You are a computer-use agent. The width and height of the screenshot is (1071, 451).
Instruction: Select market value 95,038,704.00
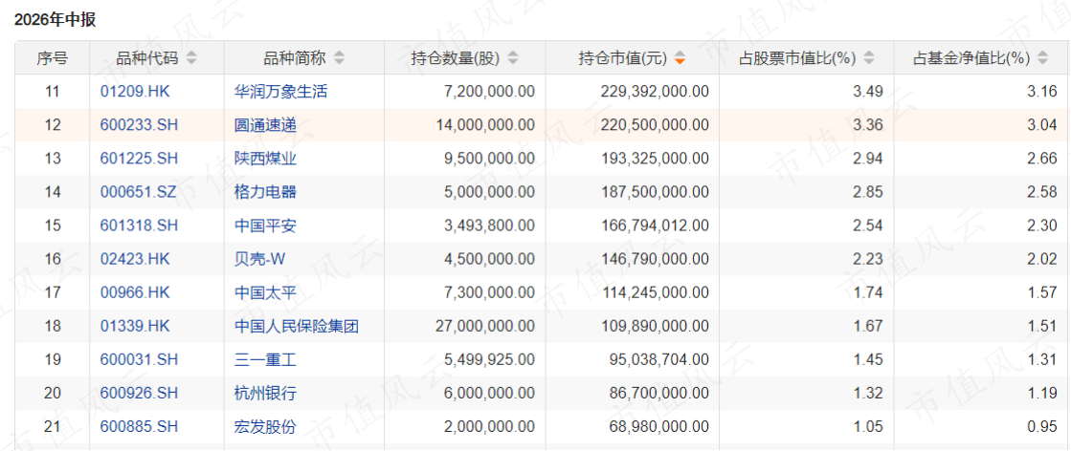click(658, 359)
